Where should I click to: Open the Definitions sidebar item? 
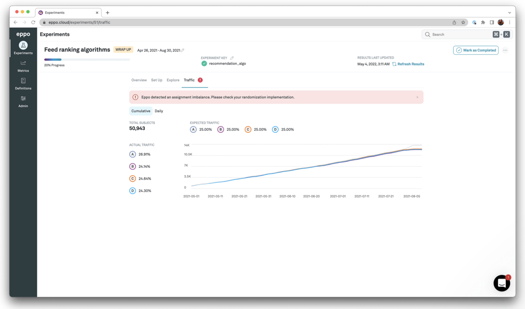pyautogui.click(x=23, y=84)
